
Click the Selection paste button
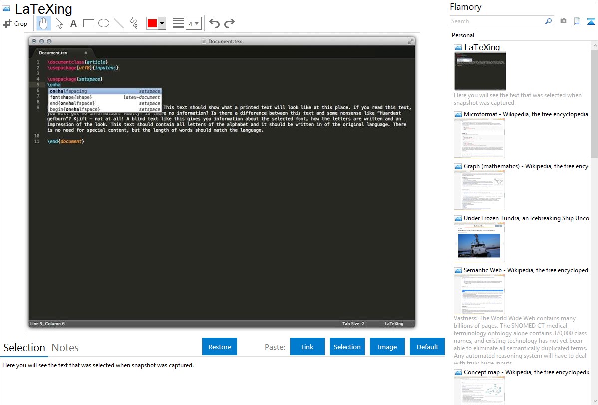[x=347, y=347]
